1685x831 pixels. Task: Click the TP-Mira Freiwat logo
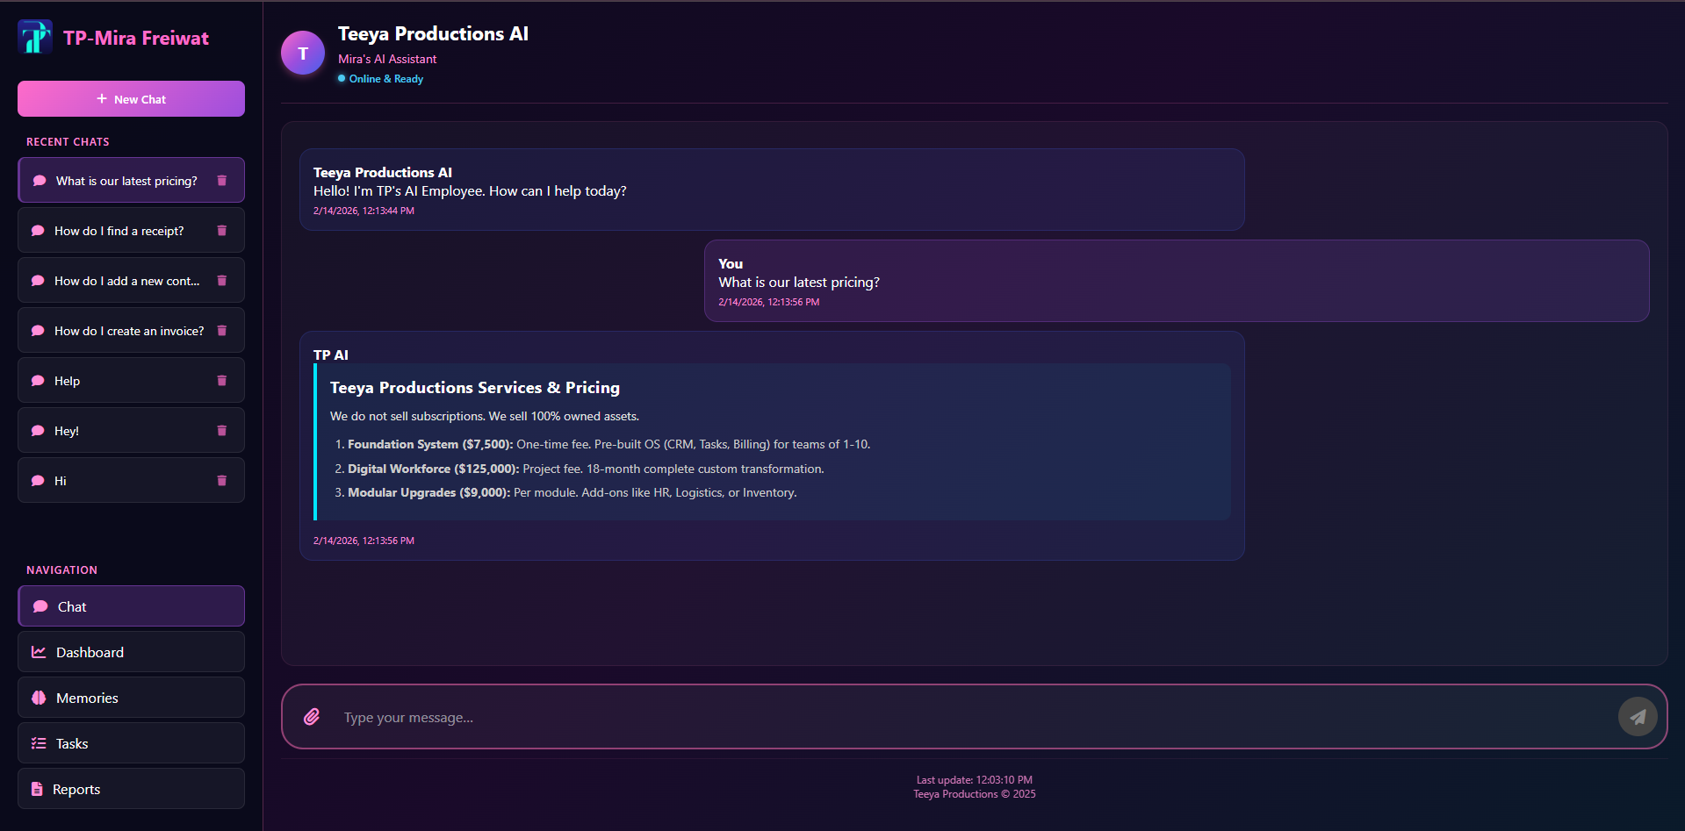click(x=35, y=37)
